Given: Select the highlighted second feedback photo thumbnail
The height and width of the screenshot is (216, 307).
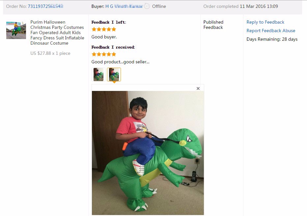Looking at the screenshot, I should (114, 75).
